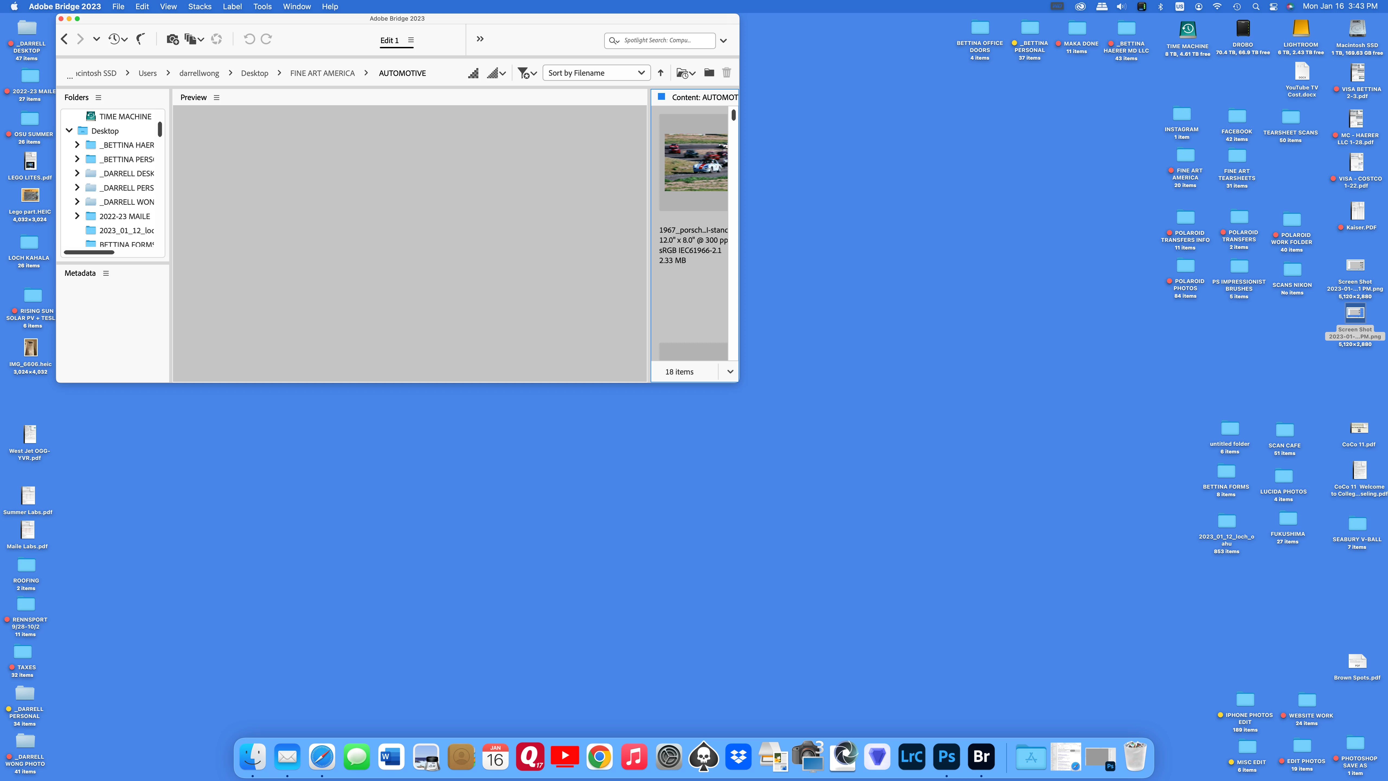Navigate to FINE ART AMERICA breadcrumb
Image resolution: width=1388 pixels, height=781 pixels.
(x=322, y=73)
